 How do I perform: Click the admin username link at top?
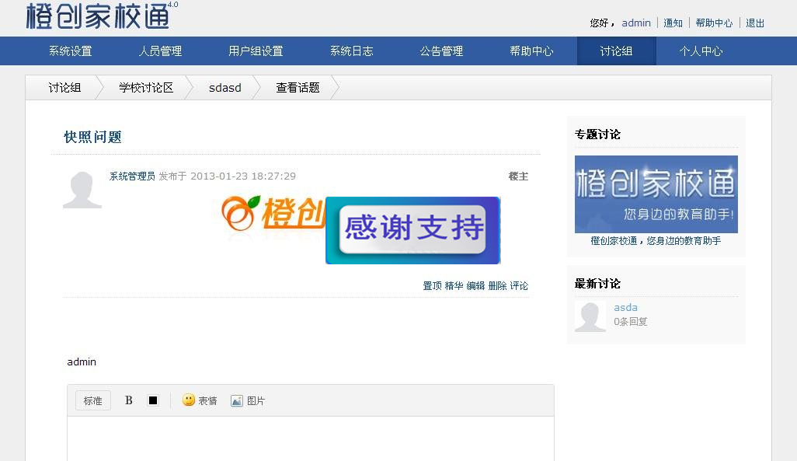tap(636, 23)
